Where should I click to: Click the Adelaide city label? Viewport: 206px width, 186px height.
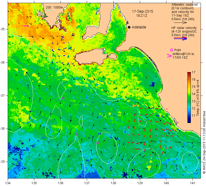pos(139,27)
